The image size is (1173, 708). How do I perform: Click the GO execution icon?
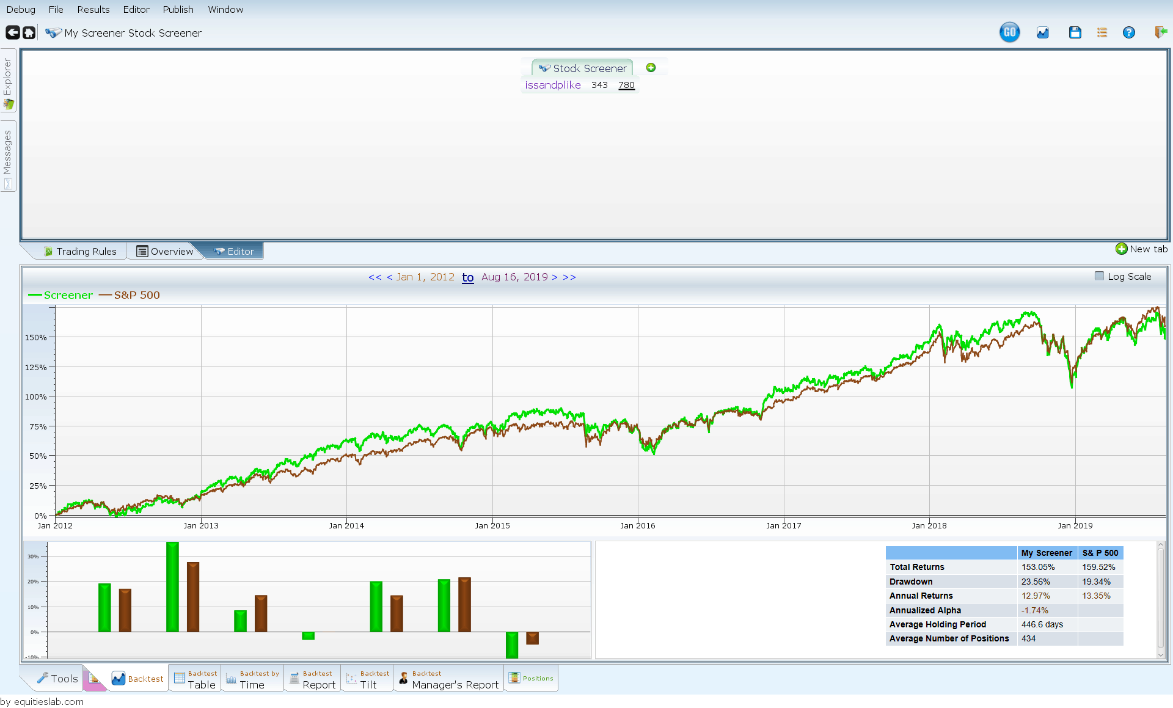pos(1006,32)
